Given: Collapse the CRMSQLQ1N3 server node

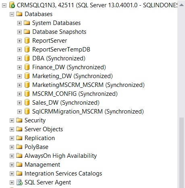Looking at the screenshot, I should [x=4, y=6].
